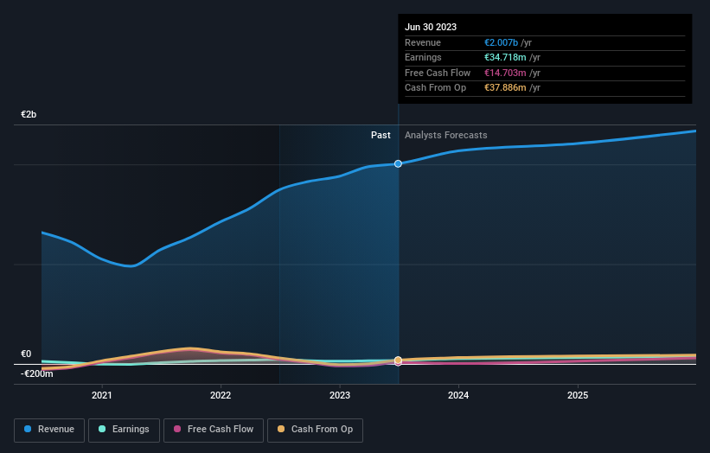Click the 'Jun 30 2023' tooltip date
Screen dimensions: 710x453
[x=431, y=27]
